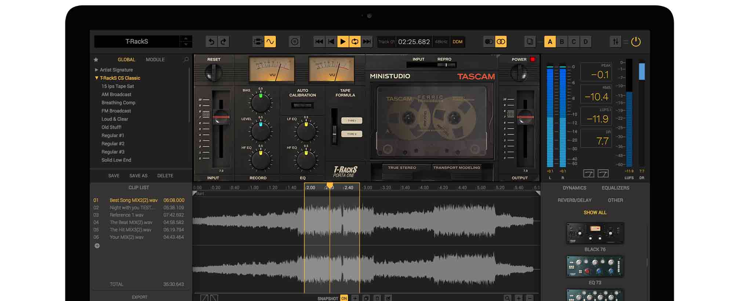734x301 pixels.
Task: Toggle TRANSPORT MODELING switch
Action: [457, 168]
